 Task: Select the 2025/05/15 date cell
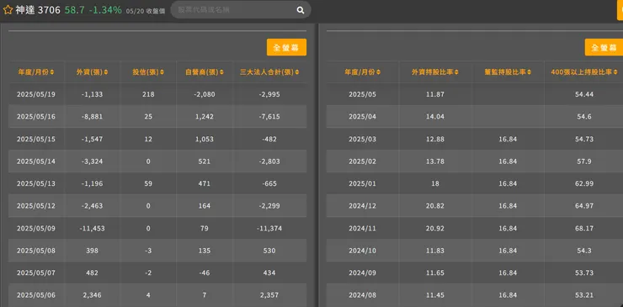36,139
